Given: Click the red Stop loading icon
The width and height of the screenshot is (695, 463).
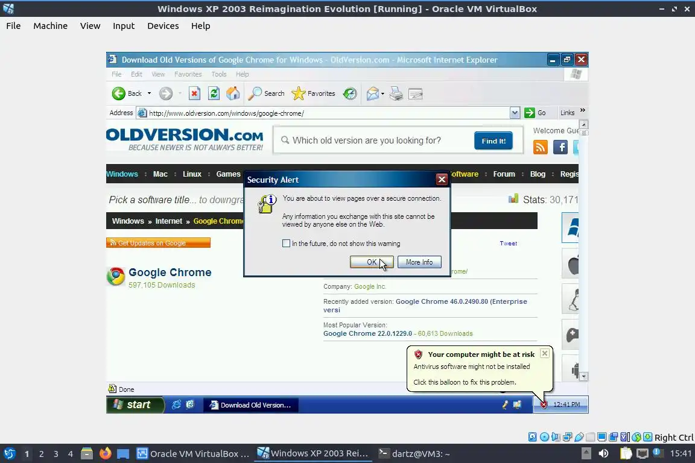Looking at the screenshot, I should click(x=194, y=93).
